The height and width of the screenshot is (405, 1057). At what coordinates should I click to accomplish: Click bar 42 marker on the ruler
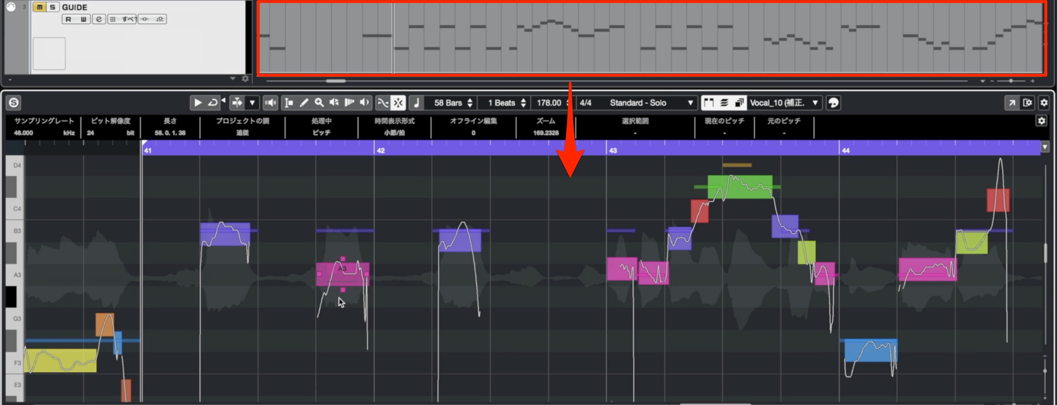point(381,150)
